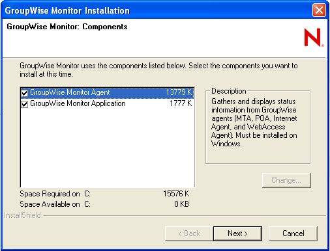Click the Space Available on C: label
This screenshot has height=251, width=330.
tap(55, 204)
